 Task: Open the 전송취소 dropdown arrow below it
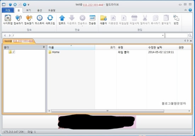tap(83, 26)
